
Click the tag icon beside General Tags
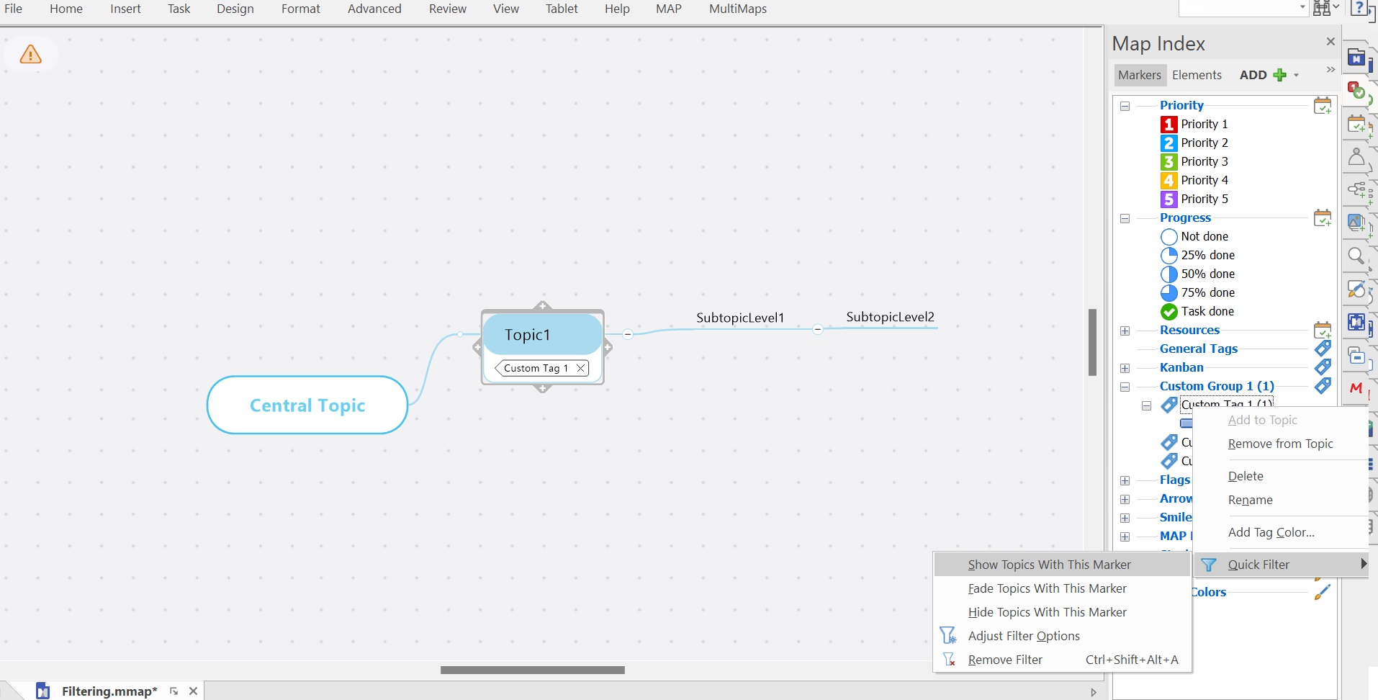click(x=1322, y=349)
